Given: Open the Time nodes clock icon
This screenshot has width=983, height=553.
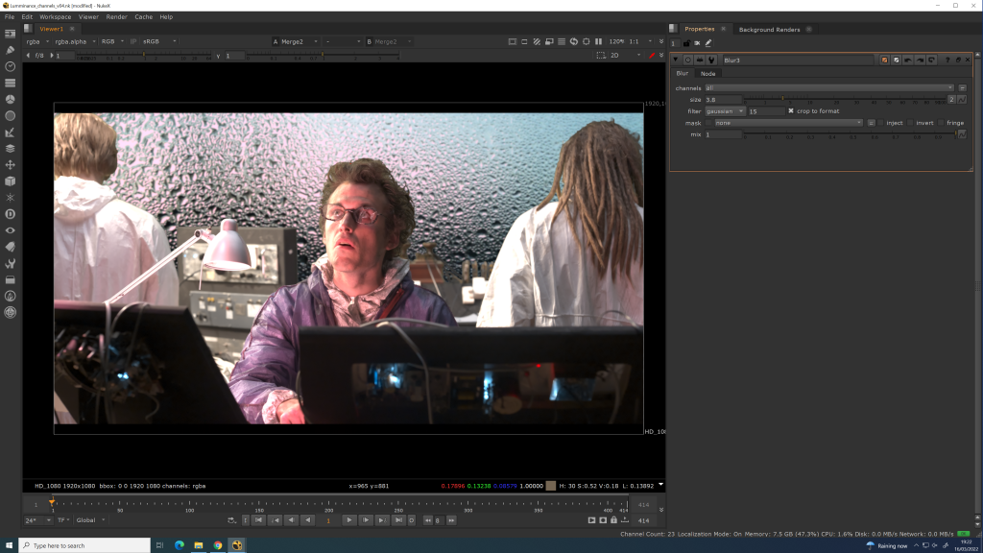Looking at the screenshot, I should point(10,66).
